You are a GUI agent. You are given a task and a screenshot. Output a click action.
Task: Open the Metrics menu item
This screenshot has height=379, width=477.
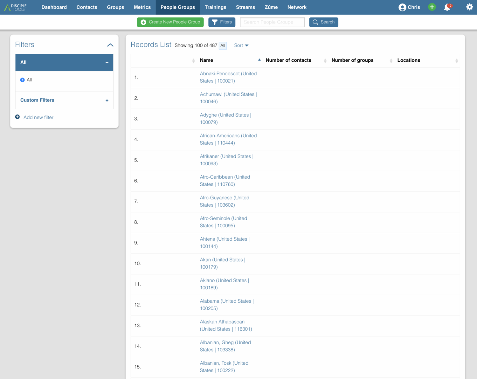(x=142, y=7)
